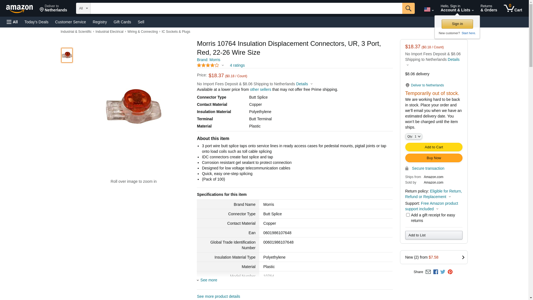The height and width of the screenshot is (300, 533).
Task: Share via email icon
Action: click(x=428, y=272)
